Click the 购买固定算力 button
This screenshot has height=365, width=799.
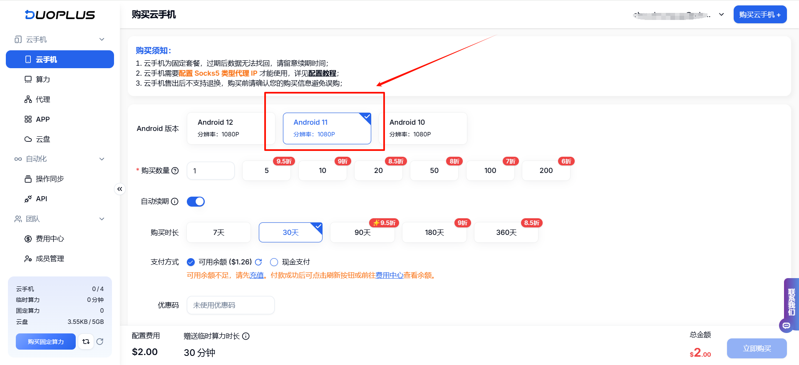coord(46,342)
